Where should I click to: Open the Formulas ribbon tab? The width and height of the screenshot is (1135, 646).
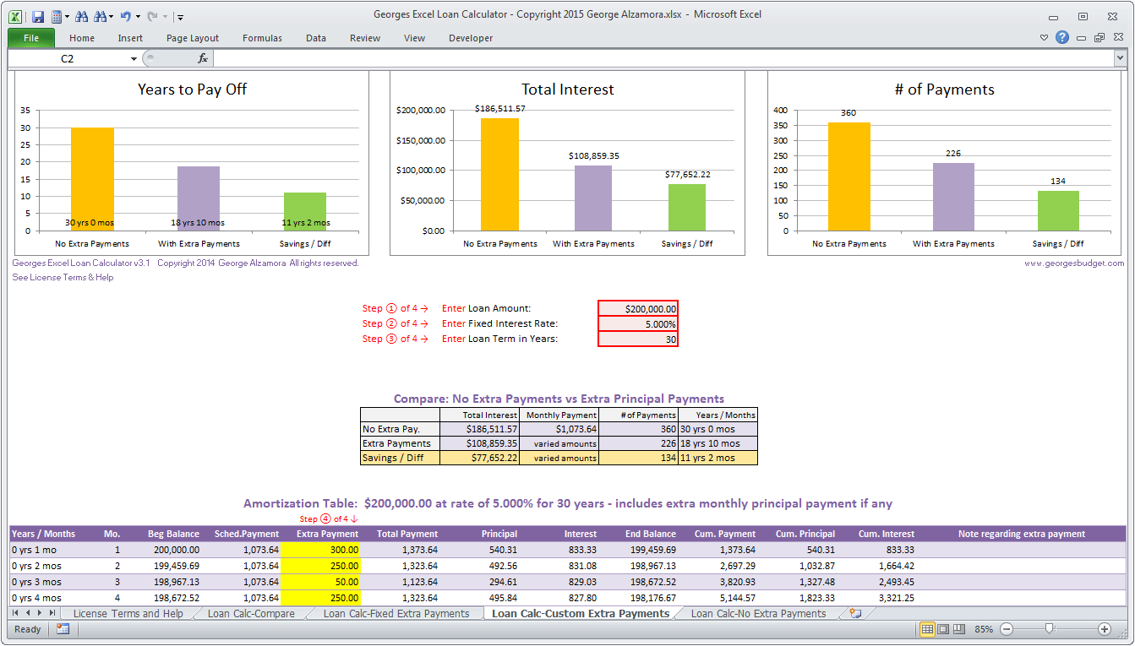[262, 38]
